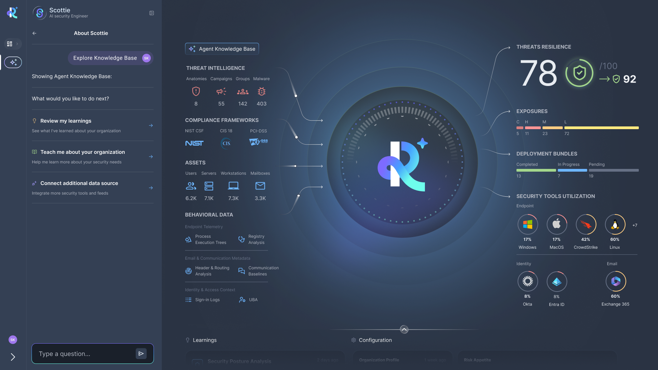Open Communication Baselines

[259, 271]
